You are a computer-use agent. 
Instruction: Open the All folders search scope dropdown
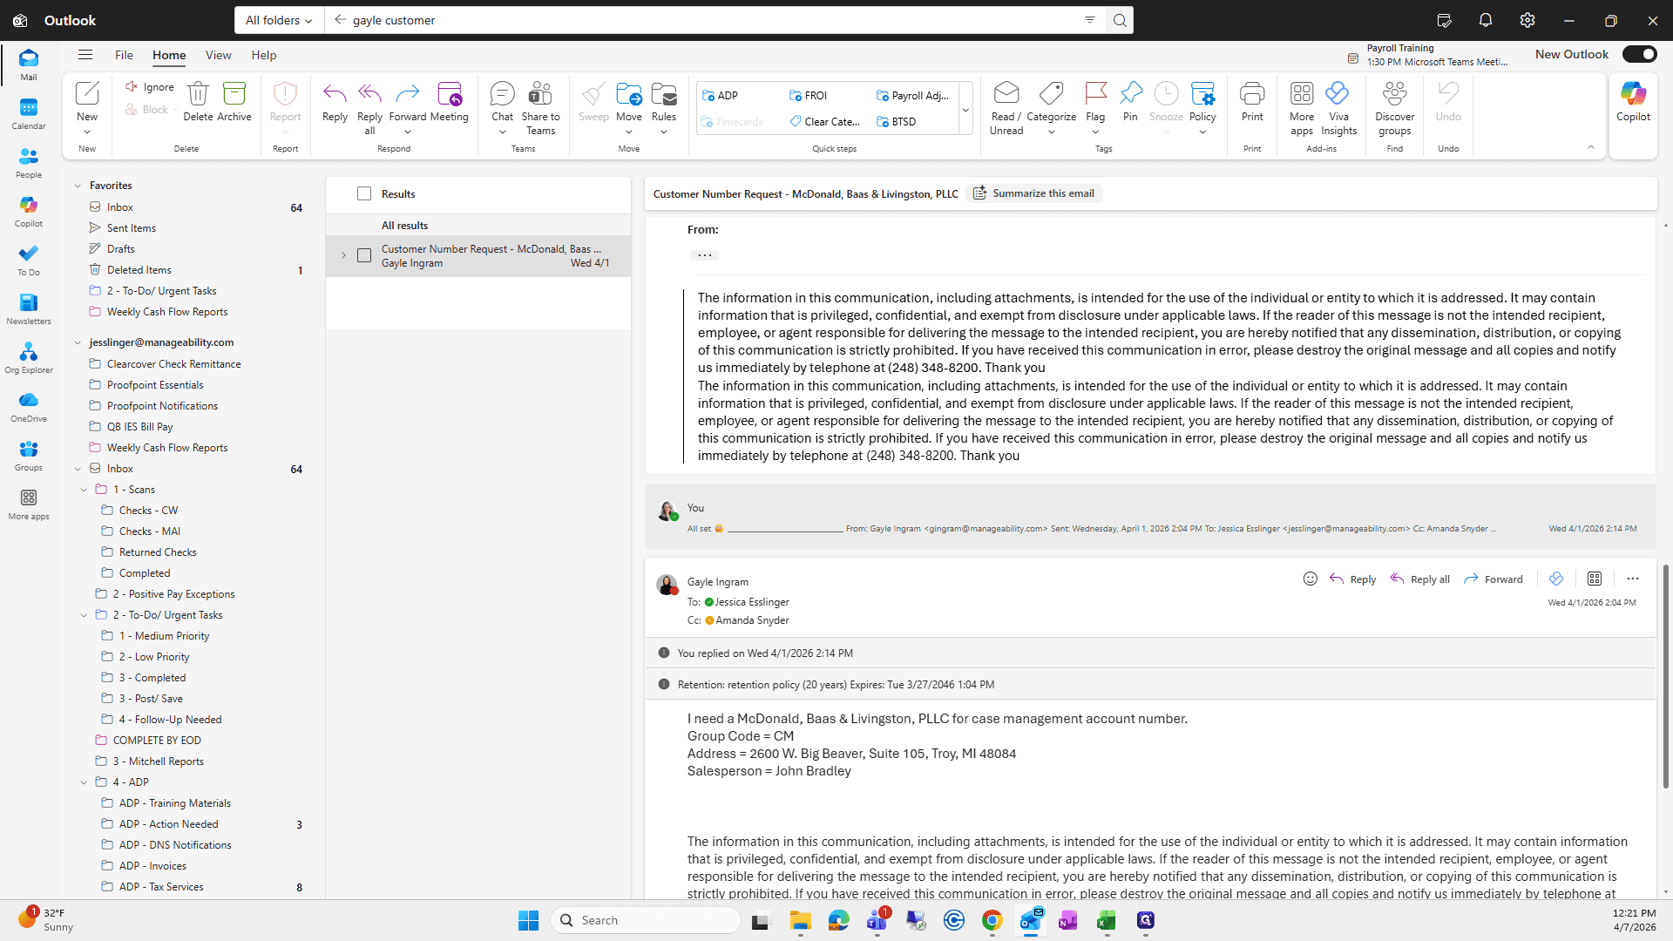(279, 20)
